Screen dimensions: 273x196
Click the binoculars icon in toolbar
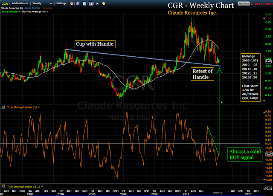tap(97, 3)
